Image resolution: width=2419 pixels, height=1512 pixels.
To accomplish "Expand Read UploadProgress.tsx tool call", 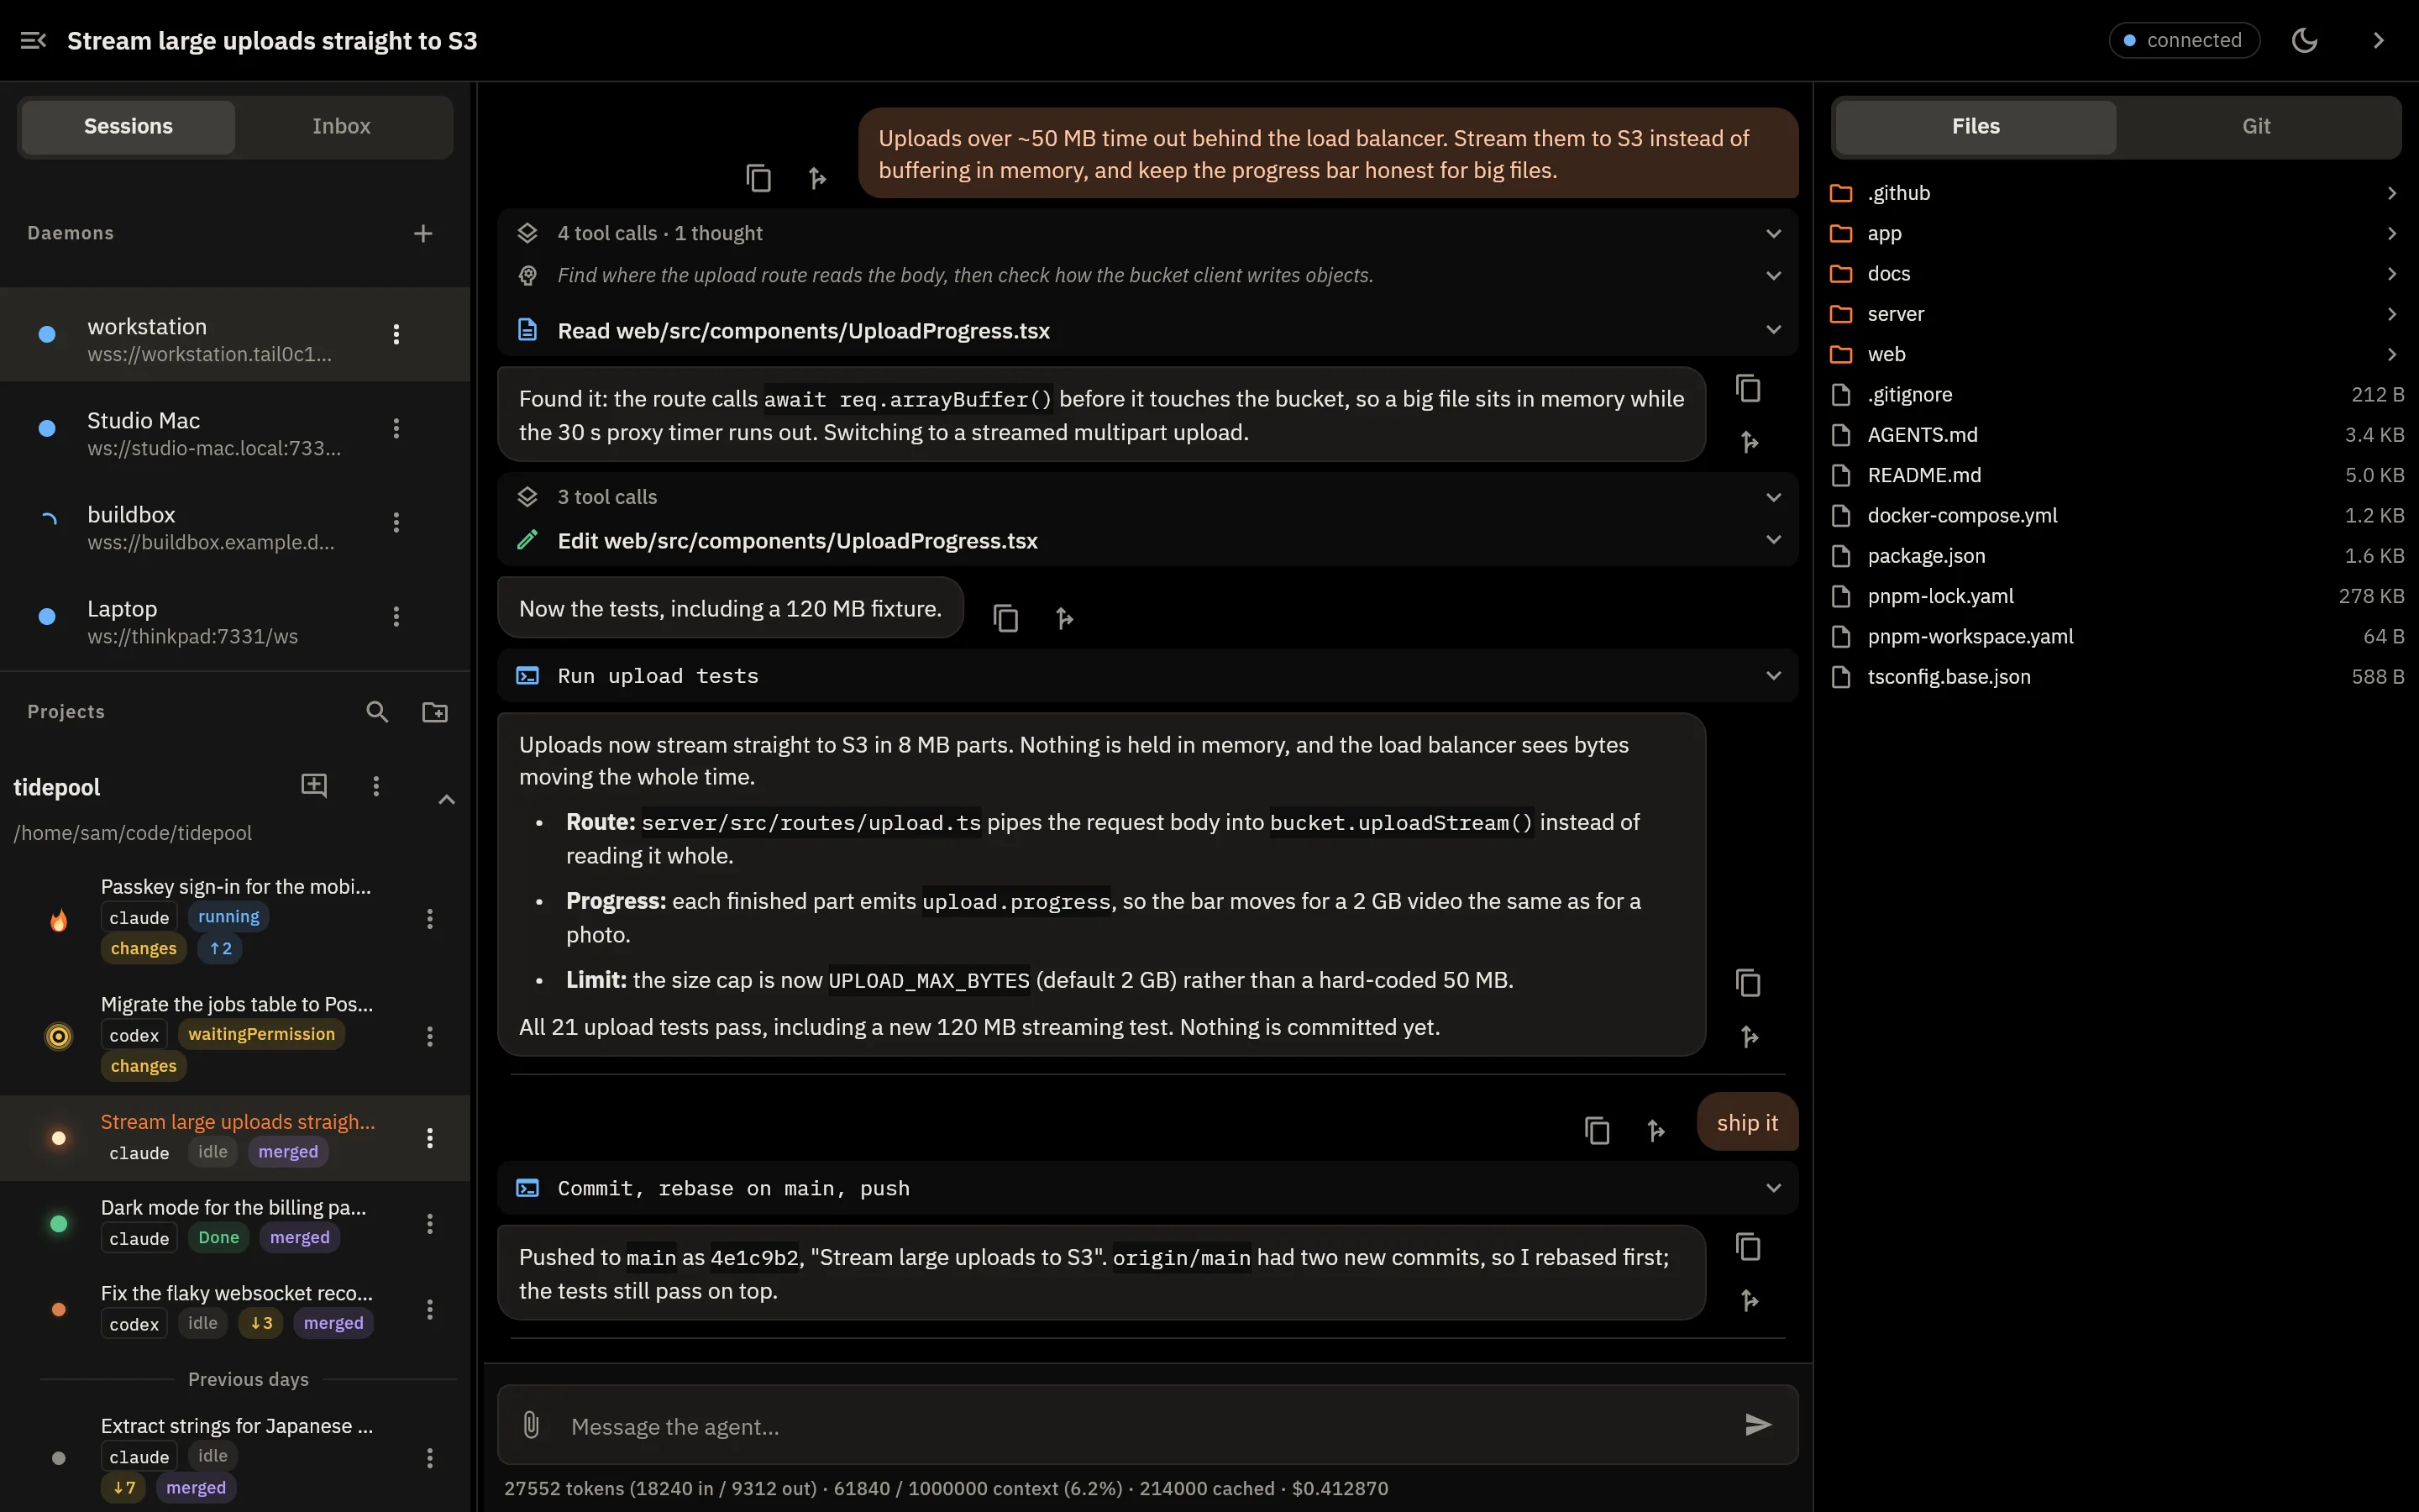I will (1147, 330).
